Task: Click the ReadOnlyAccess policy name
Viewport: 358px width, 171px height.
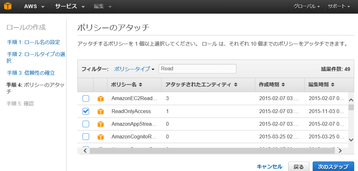Action: pos(131,111)
